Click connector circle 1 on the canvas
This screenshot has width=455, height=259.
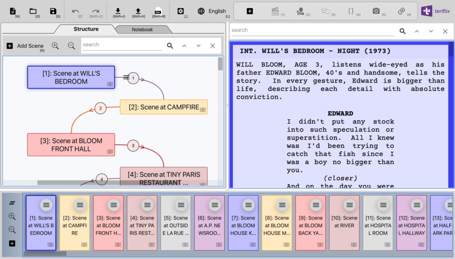coord(133,78)
